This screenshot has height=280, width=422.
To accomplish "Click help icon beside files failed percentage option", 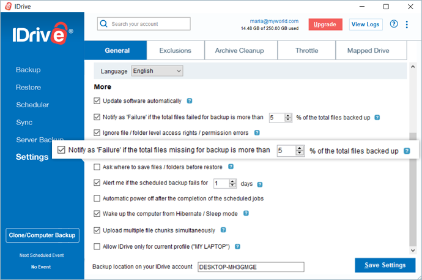I will [x=377, y=118].
